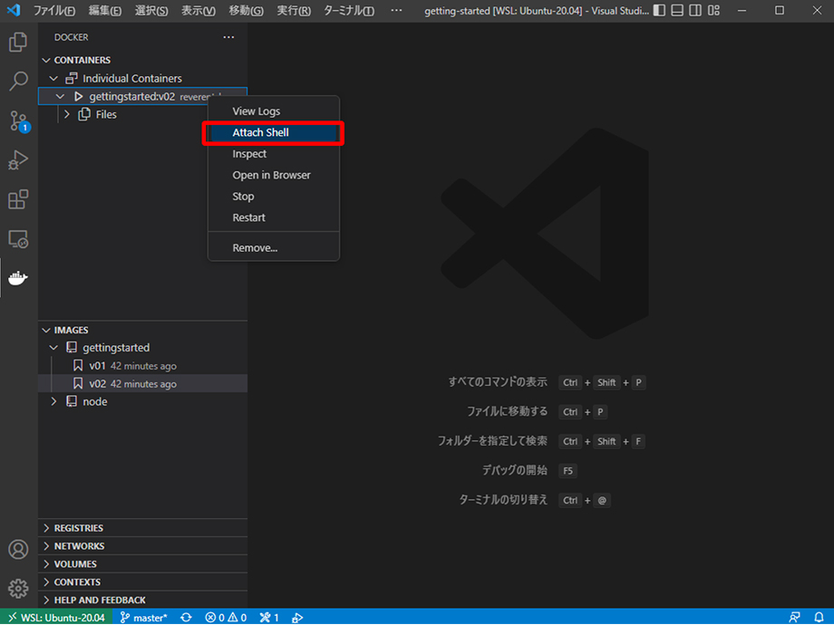This screenshot has height=625, width=834.
Task: Choose Attach Shell from context menu
Action: 274,132
